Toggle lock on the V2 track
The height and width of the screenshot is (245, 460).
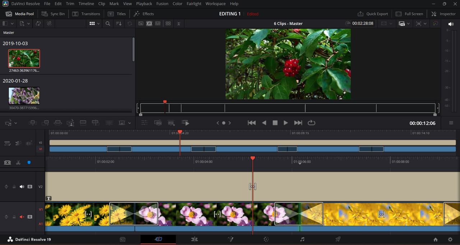[x=14, y=187]
